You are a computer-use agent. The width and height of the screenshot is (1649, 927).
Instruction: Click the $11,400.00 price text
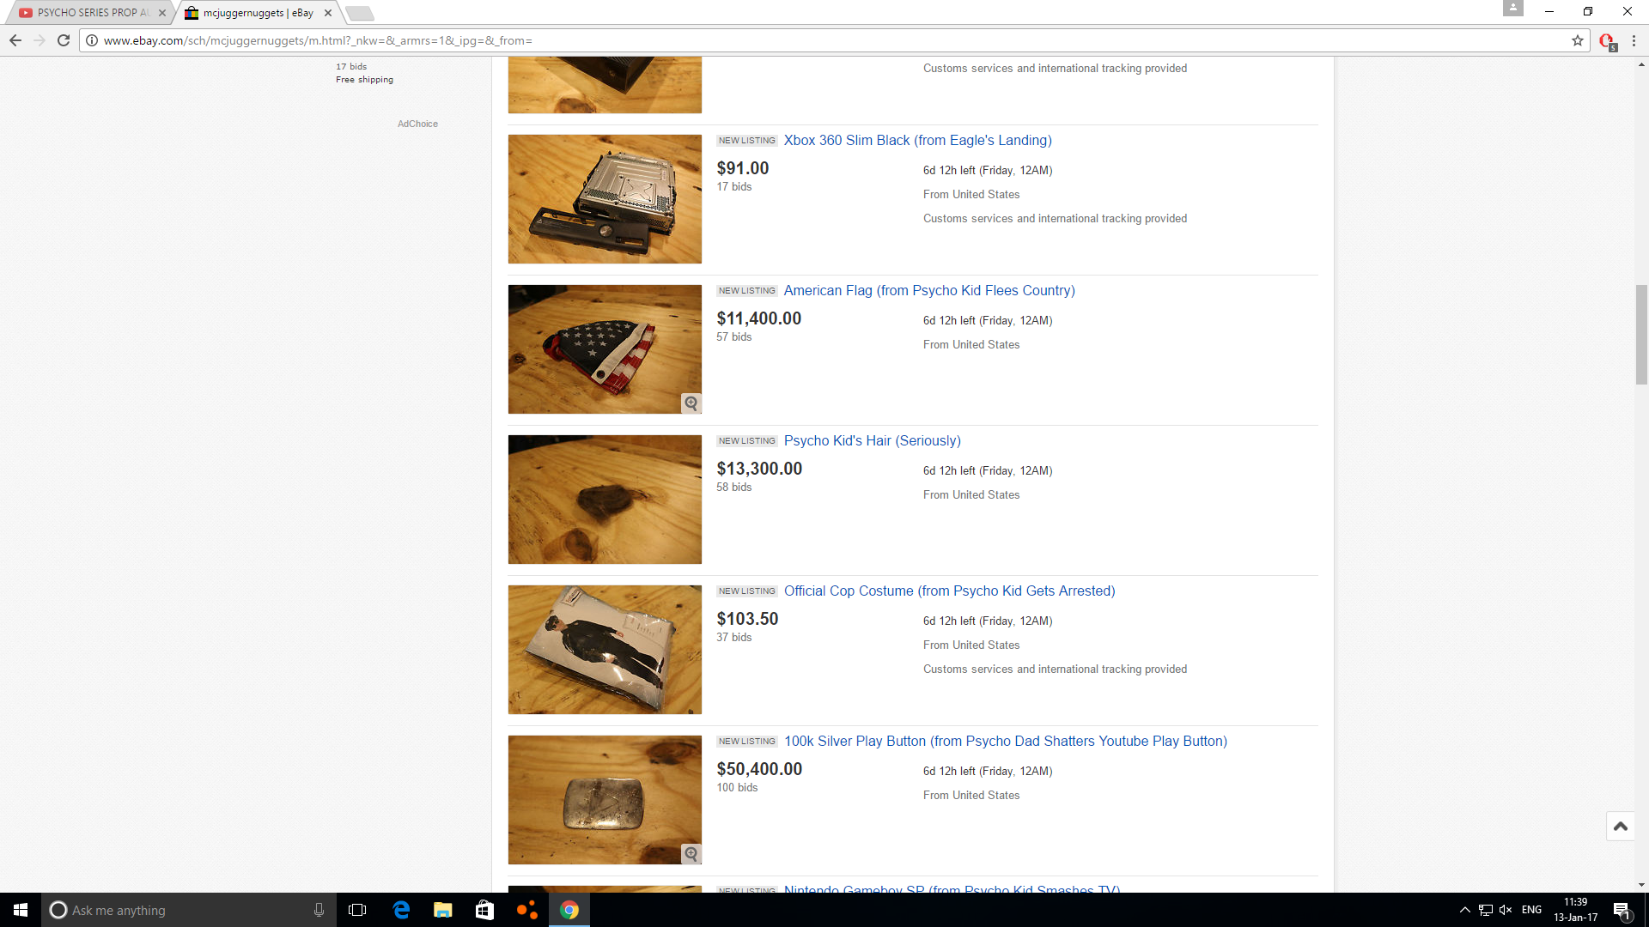758,318
